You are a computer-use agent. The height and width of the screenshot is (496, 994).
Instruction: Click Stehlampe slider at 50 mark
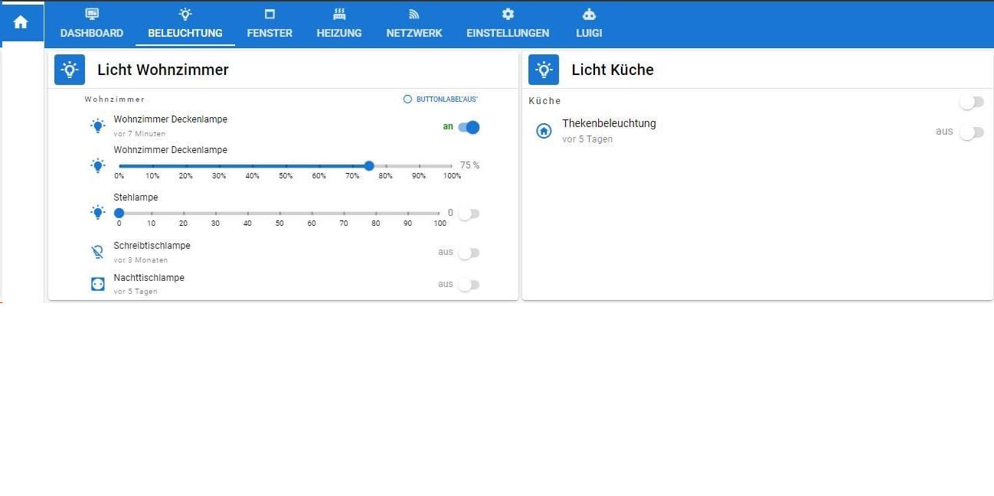click(x=280, y=214)
